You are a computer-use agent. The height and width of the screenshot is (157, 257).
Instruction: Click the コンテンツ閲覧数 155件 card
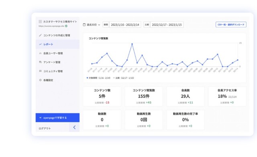pyautogui.click(x=144, y=97)
